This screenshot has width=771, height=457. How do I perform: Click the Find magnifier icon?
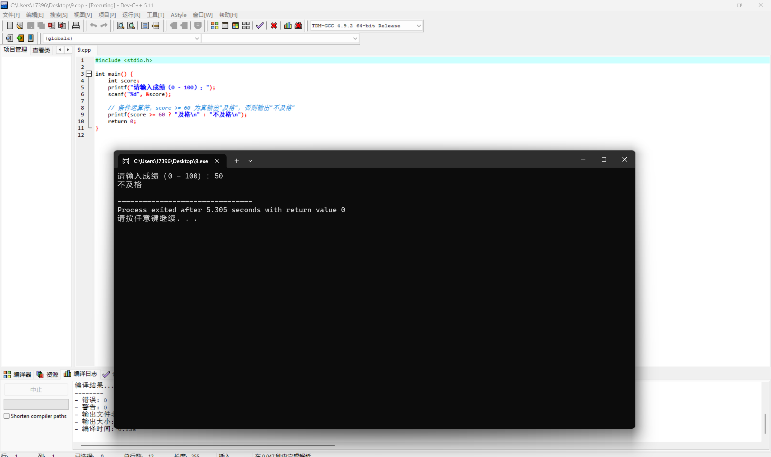(120, 26)
